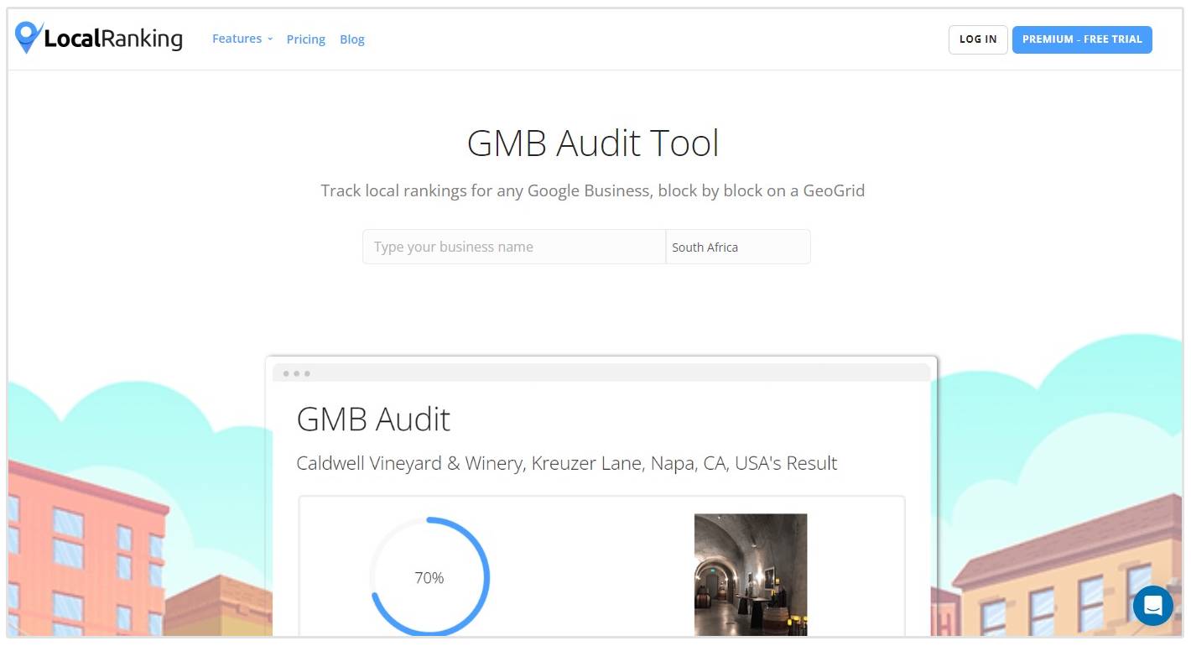Viewport: 1191px width, 646px height.
Task: Open the live chat widget icon
Action: pyautogui.click(x=1152, y=605)
